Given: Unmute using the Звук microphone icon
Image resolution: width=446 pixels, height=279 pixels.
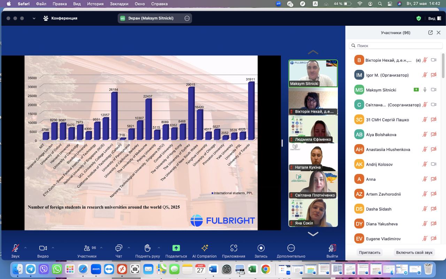Looking at the screenshot, I should point(15,248).
